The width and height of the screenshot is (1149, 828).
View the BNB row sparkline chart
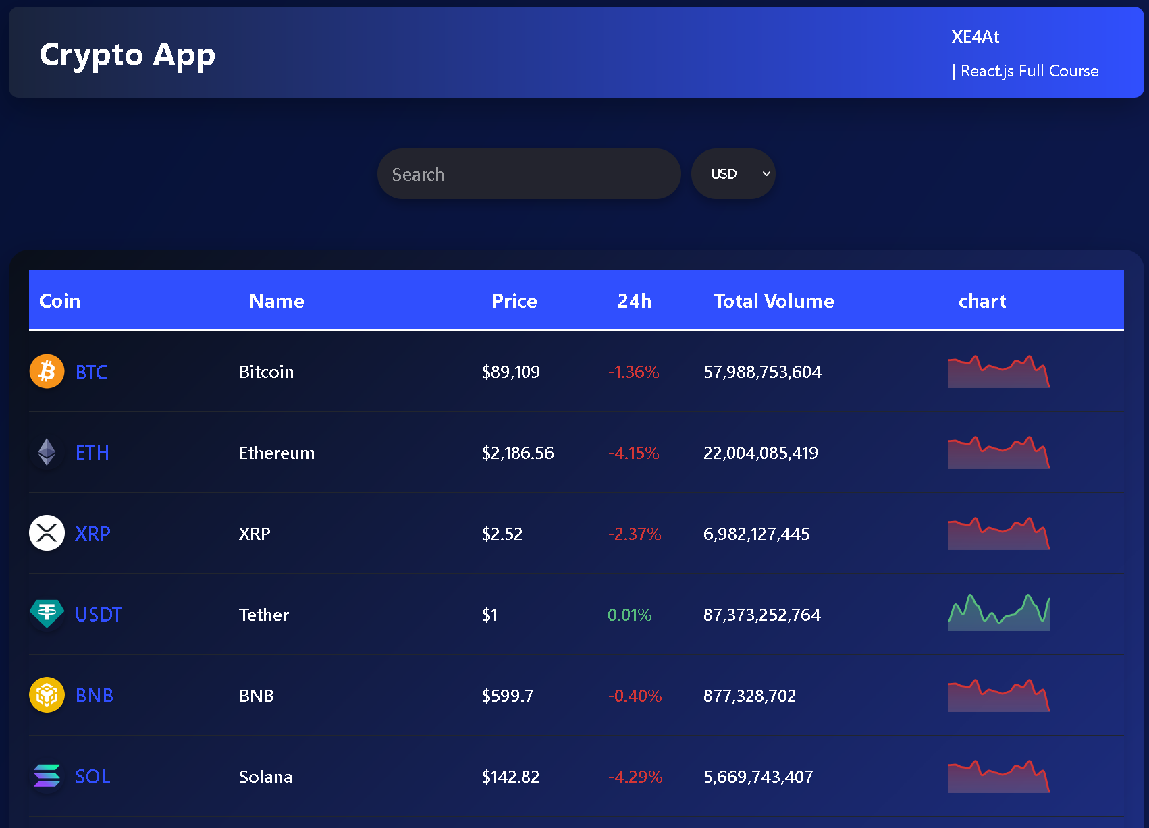coord(999,695)
